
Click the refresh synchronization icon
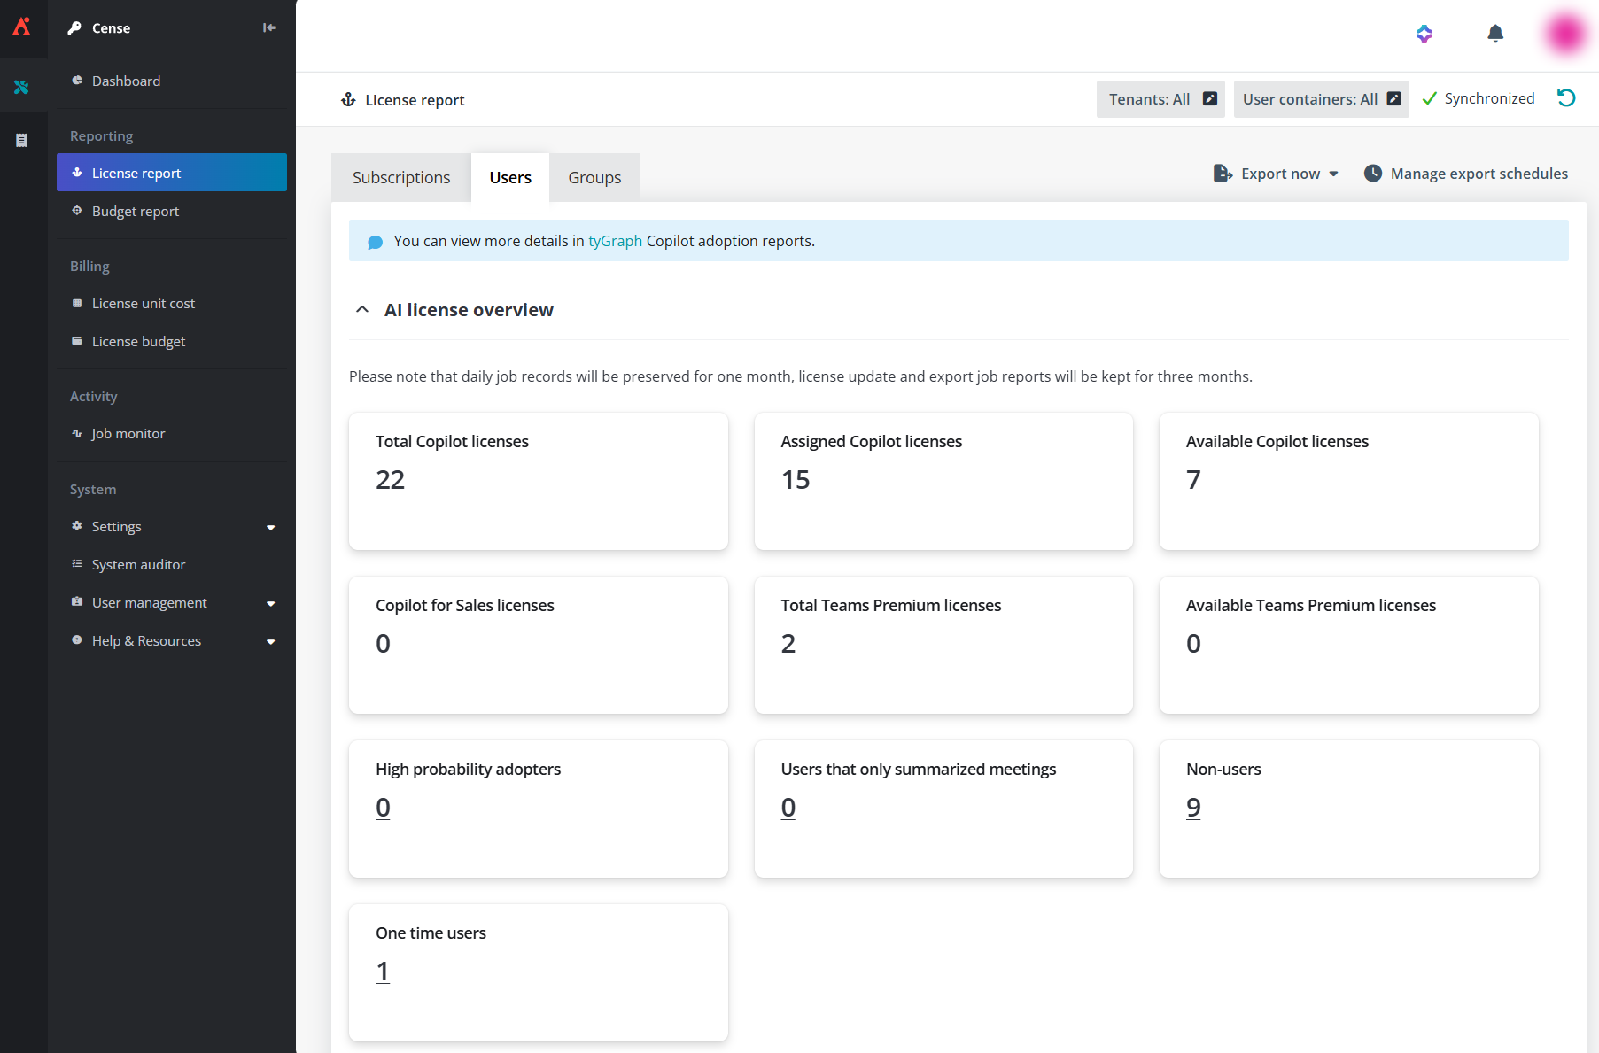click(x=1566, y=98)
